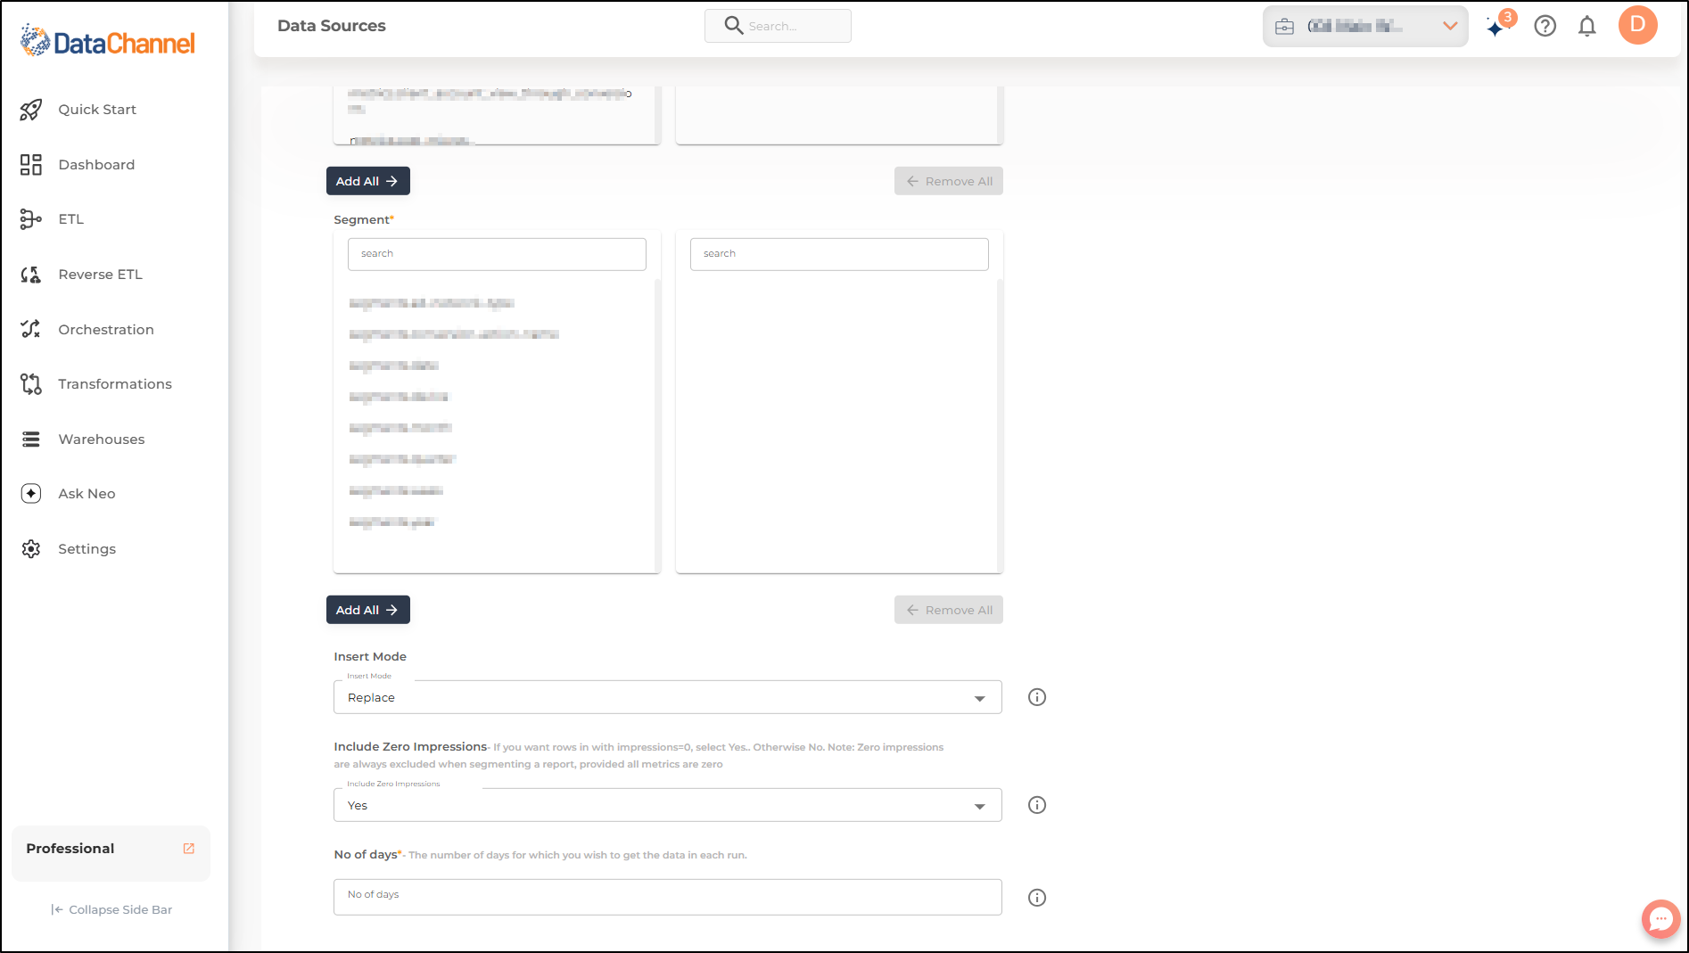The image size is (1689, 953).
Task: Open Professional plan external link icon
Action: tap(189, 849)
